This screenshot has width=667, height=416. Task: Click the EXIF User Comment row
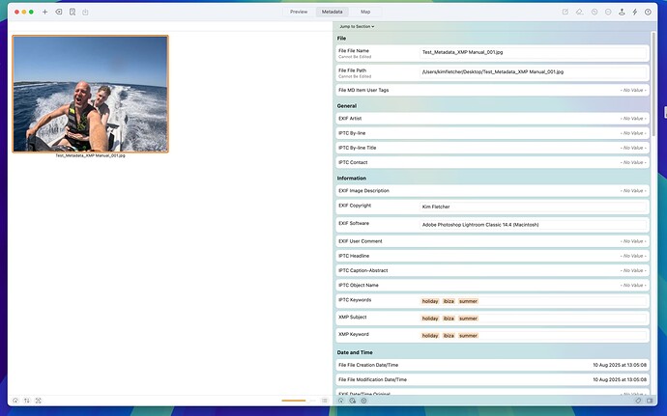[x=492, y=241]
